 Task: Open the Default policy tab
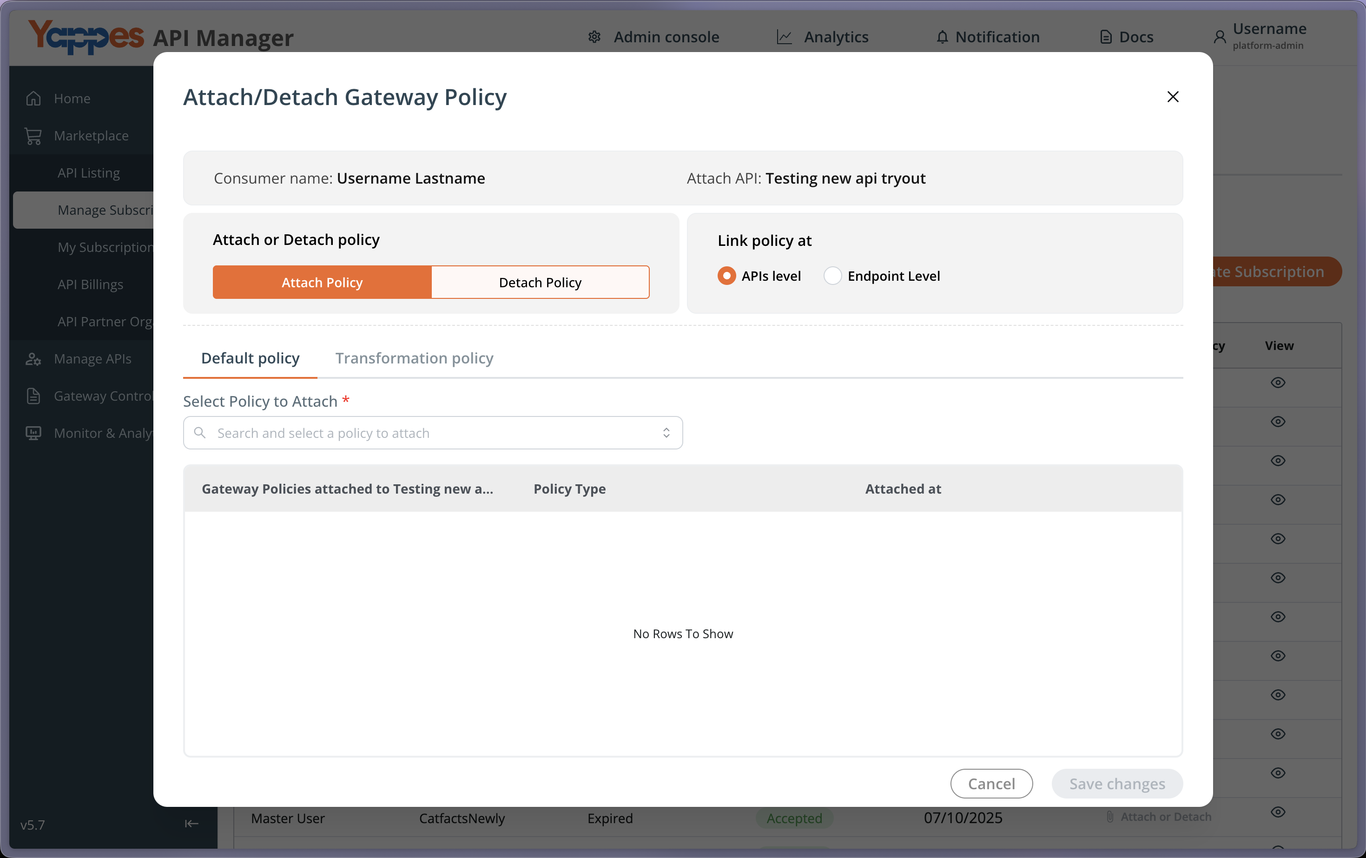pos(250,358)
